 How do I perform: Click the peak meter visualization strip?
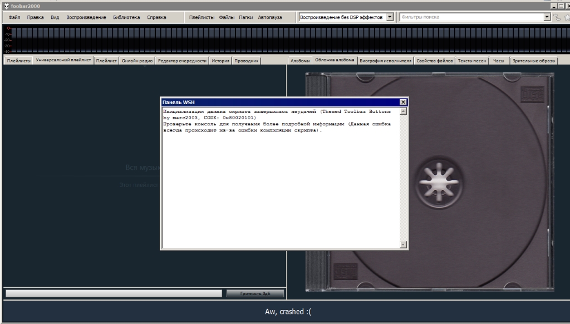[x=287, y=40]
